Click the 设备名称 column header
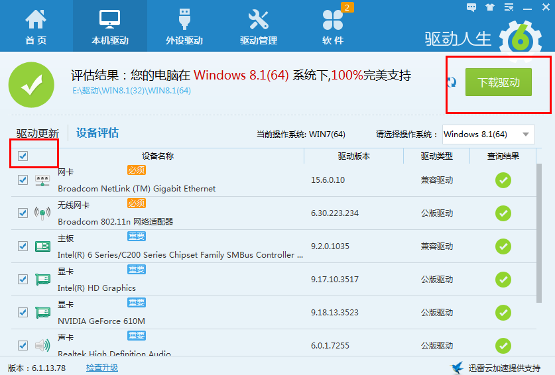555x375 pixels. click(x=158, y=156)
